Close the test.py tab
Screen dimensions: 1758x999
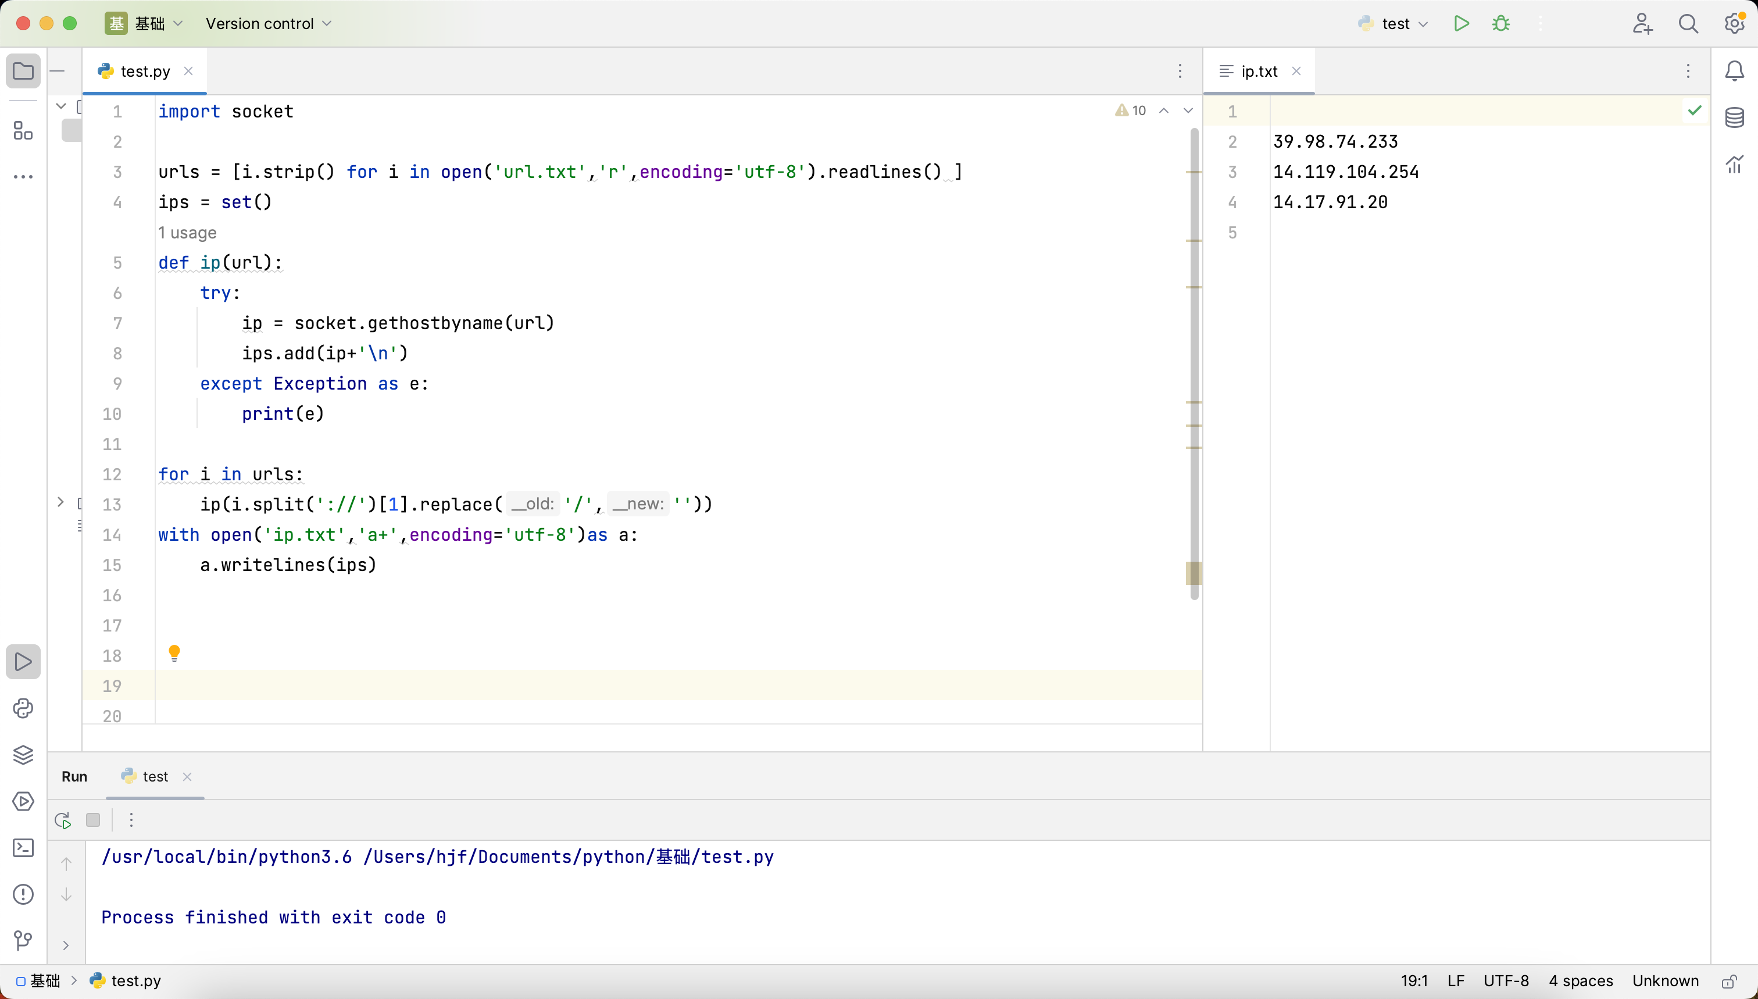click(188, 71)
